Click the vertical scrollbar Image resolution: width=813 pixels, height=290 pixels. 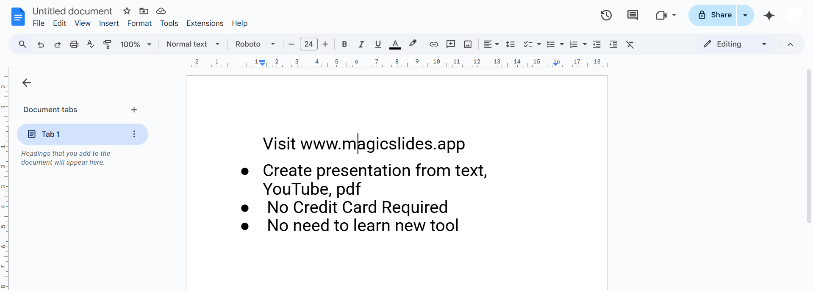(809, 146)
